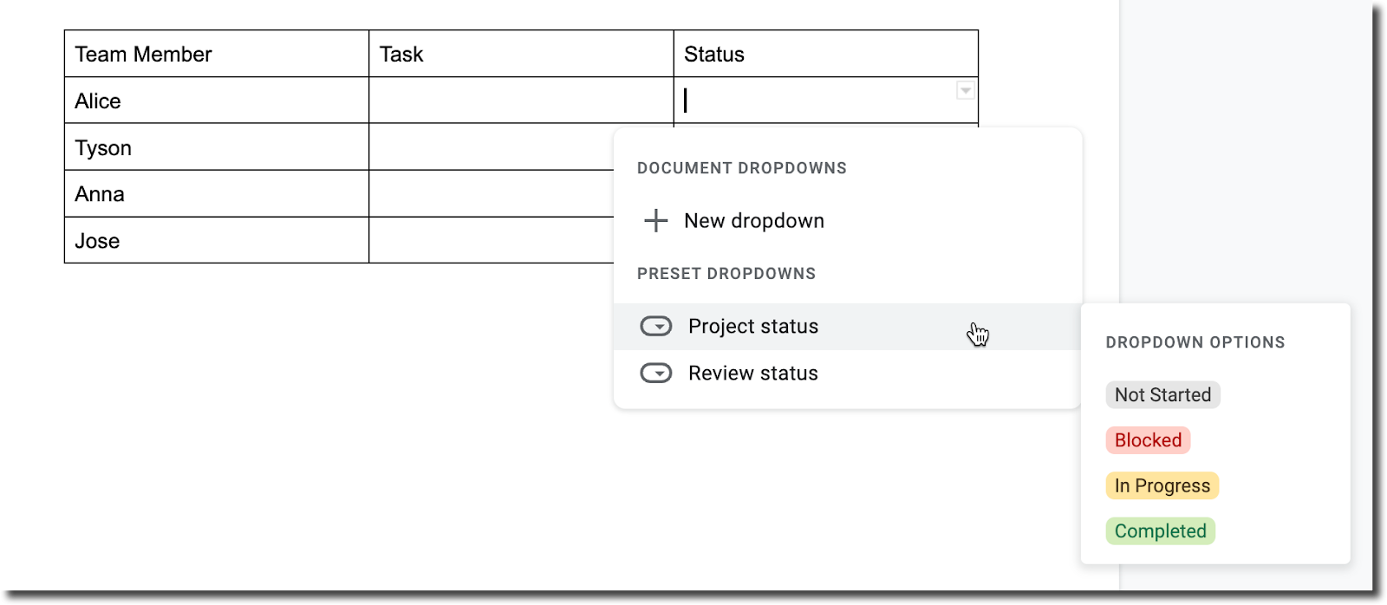The width and height of the screenshot is (1387, 605).
Task: Choose the New dropdown option
Action: (x=753, y=221)
